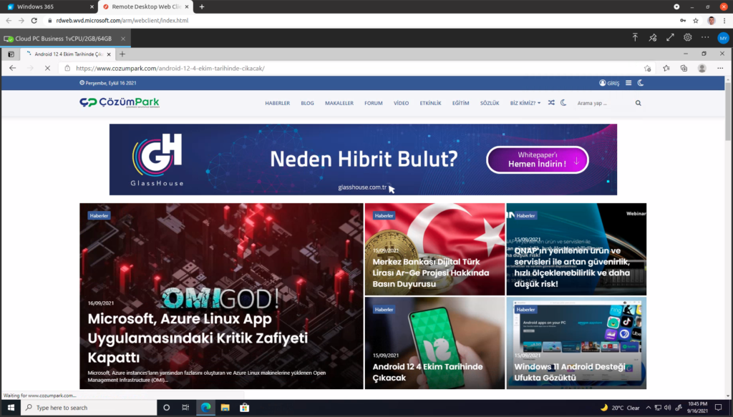Open the EĞİTİM menu item

[x=460, y=103]
